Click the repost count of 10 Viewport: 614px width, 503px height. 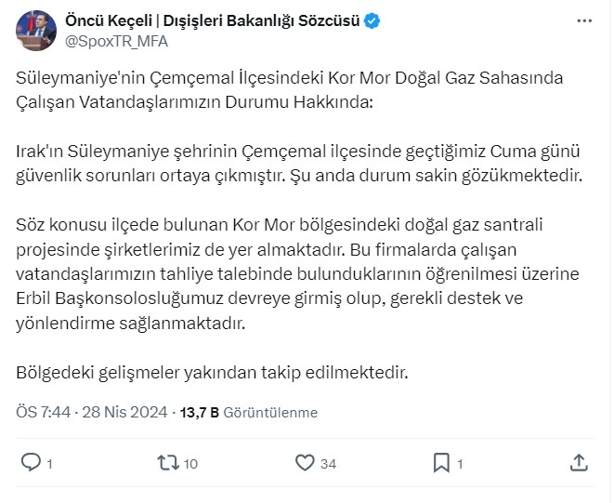[189, 463]
